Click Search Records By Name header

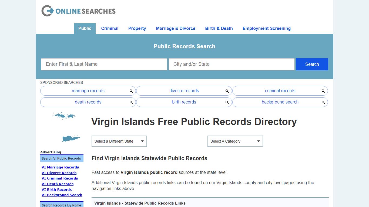[x=62, y=205]
